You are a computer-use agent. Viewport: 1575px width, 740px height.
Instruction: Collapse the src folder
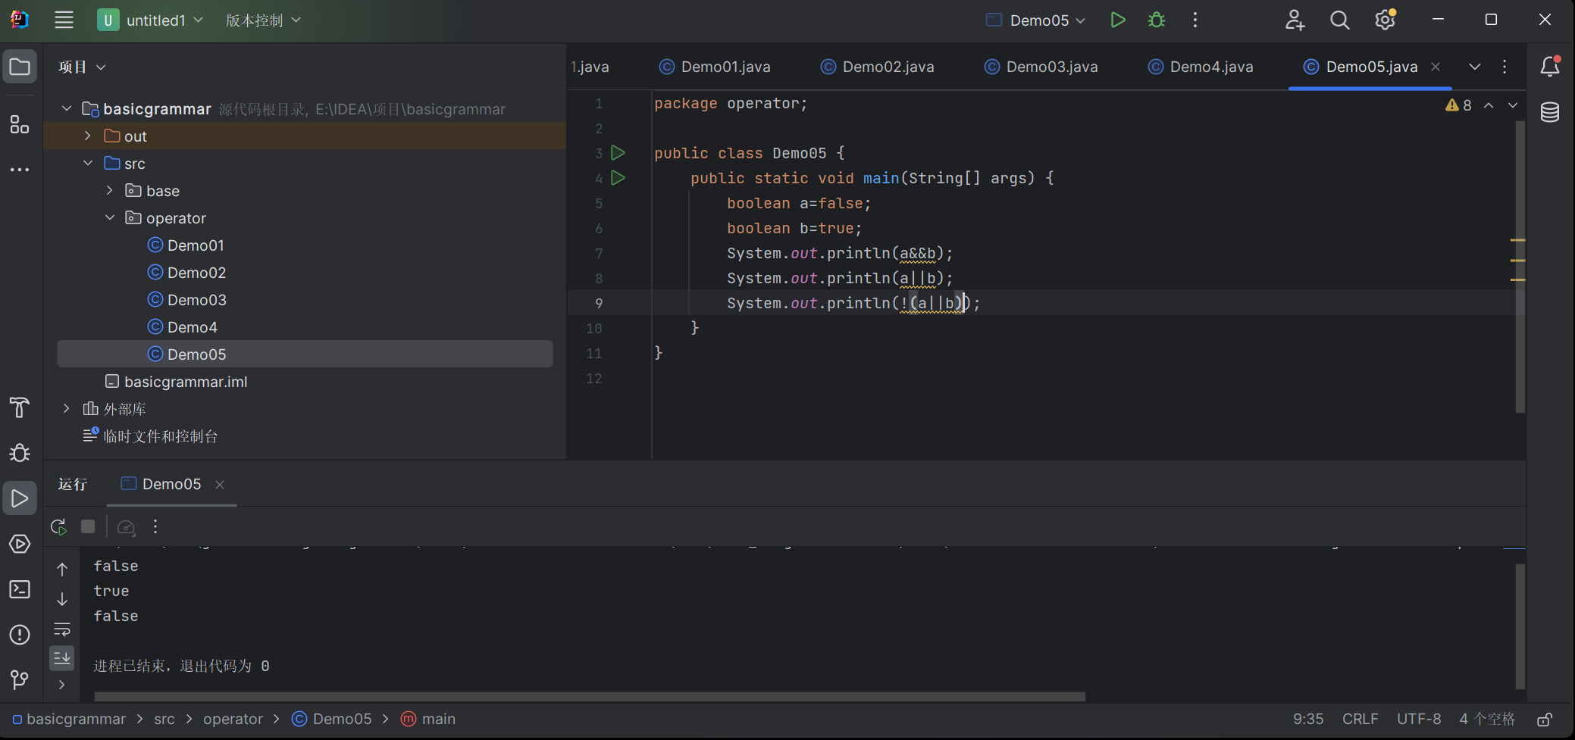(88, 163)
